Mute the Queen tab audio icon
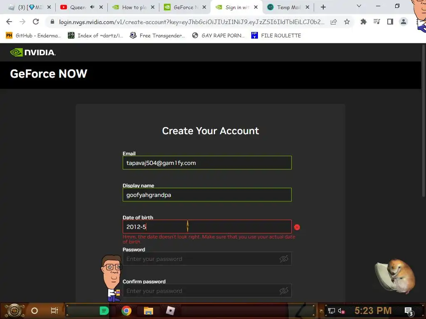 92,7
